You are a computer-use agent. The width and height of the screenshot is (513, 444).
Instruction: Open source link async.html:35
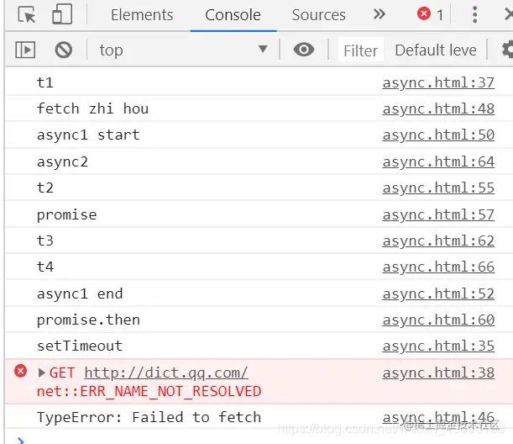point(438,346)
